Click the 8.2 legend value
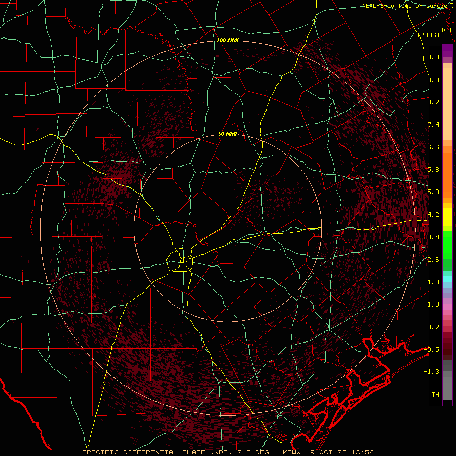The width and height of the screenshot is (456, 456). (x=433, y=102)
